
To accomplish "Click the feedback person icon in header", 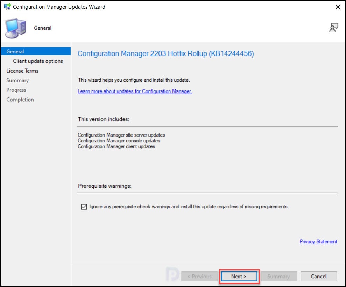I will (333, 28).
